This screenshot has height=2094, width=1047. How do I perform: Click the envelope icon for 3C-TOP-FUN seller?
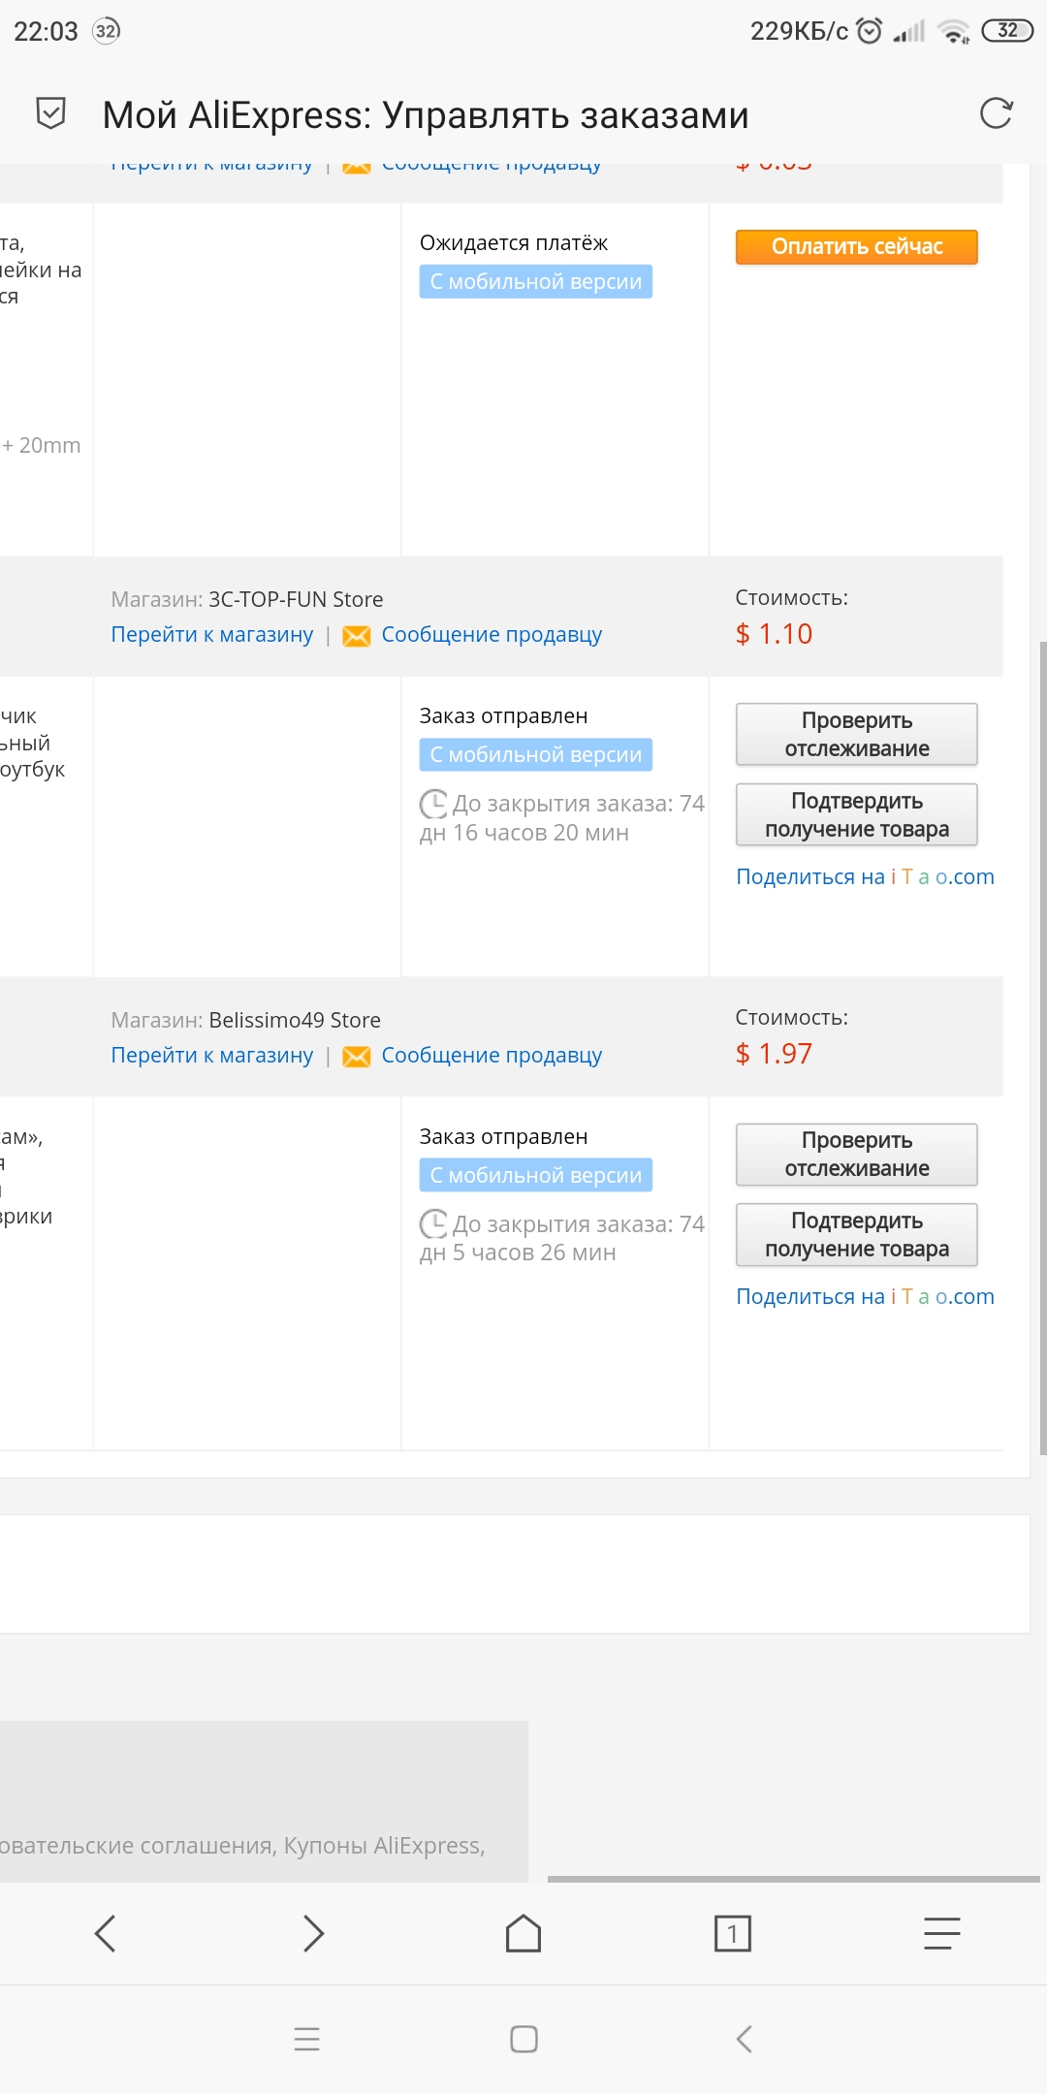tap(357, 636)
